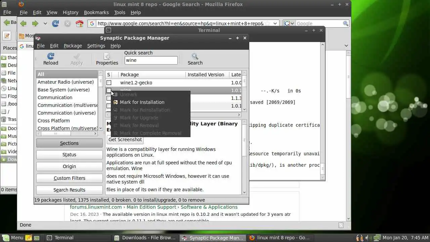Click the magnifier icon in Firefox search box
Image resolution: width=430 pixels, height=242 pixels.
click(x=345, y=24)
